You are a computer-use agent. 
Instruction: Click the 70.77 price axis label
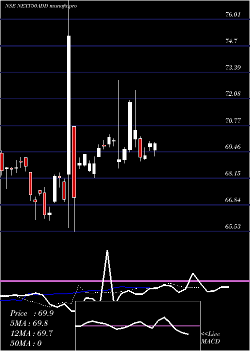pyautogui.click(x=233, y=121)
